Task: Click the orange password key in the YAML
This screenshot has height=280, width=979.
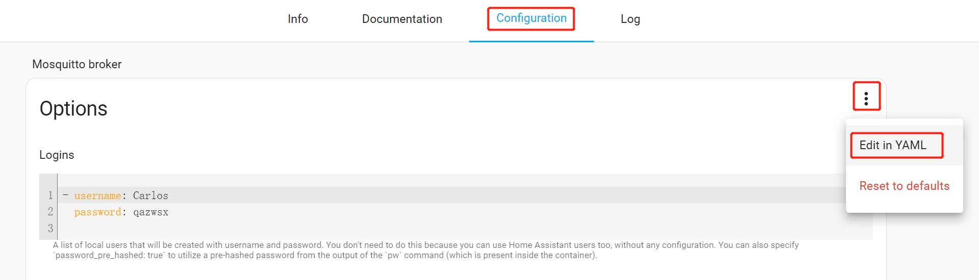Action: point(97,212)
